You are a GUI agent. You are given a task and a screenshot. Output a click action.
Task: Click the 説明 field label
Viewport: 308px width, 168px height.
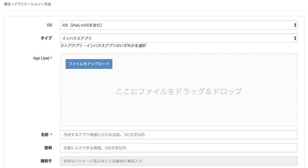click(x=48, y=148)
